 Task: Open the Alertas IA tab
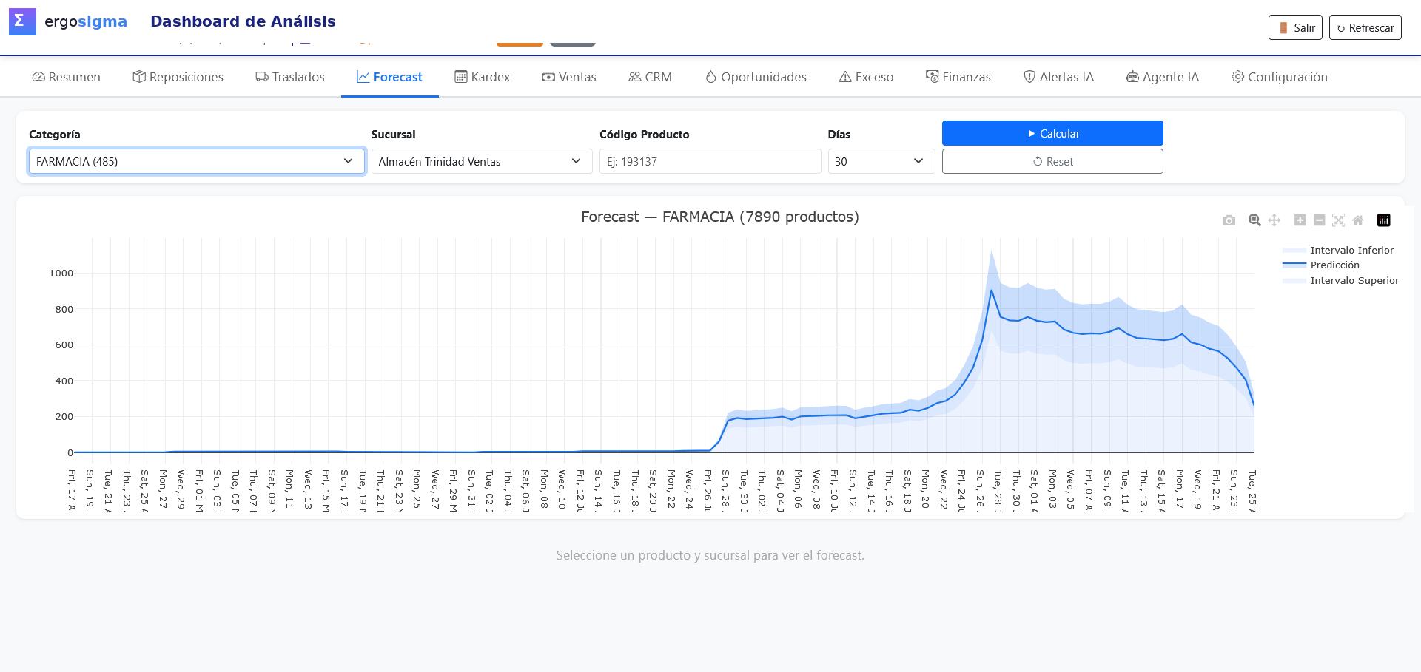tap(1058, 77)
